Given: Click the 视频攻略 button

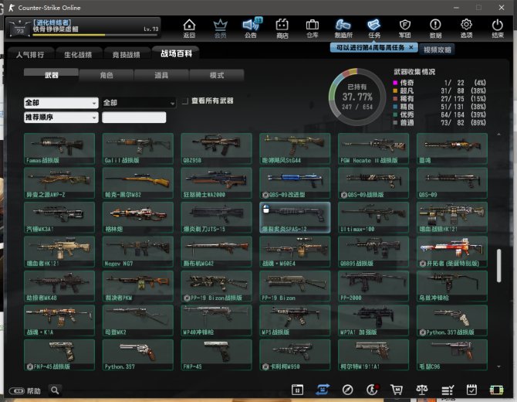Looking at the screenshot, I should click(x=437, y=50).
